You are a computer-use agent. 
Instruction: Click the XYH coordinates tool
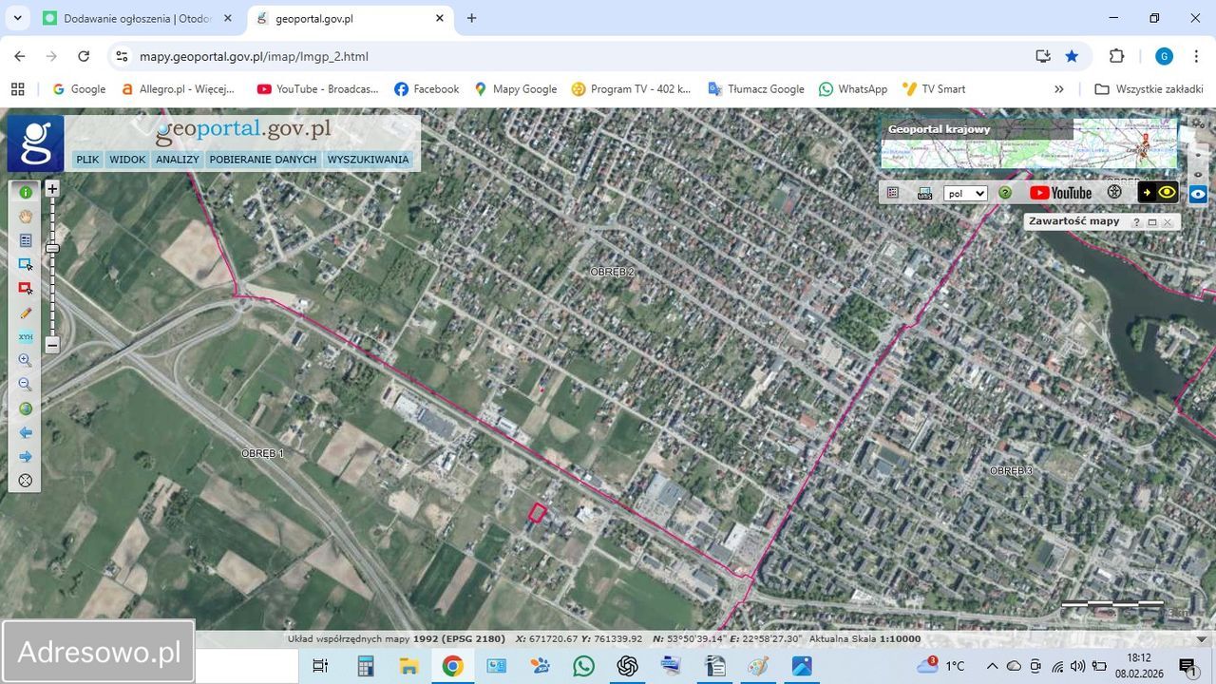(26, 337)
